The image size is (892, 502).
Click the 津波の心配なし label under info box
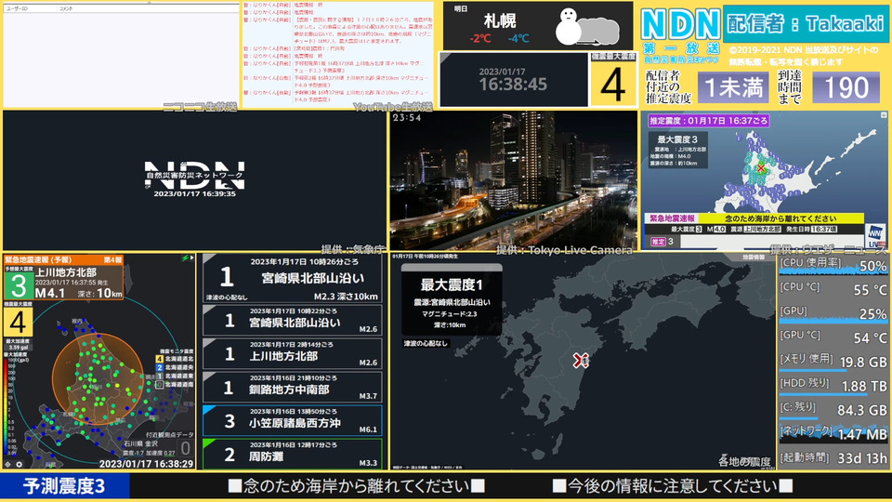[x=426, y=343]
